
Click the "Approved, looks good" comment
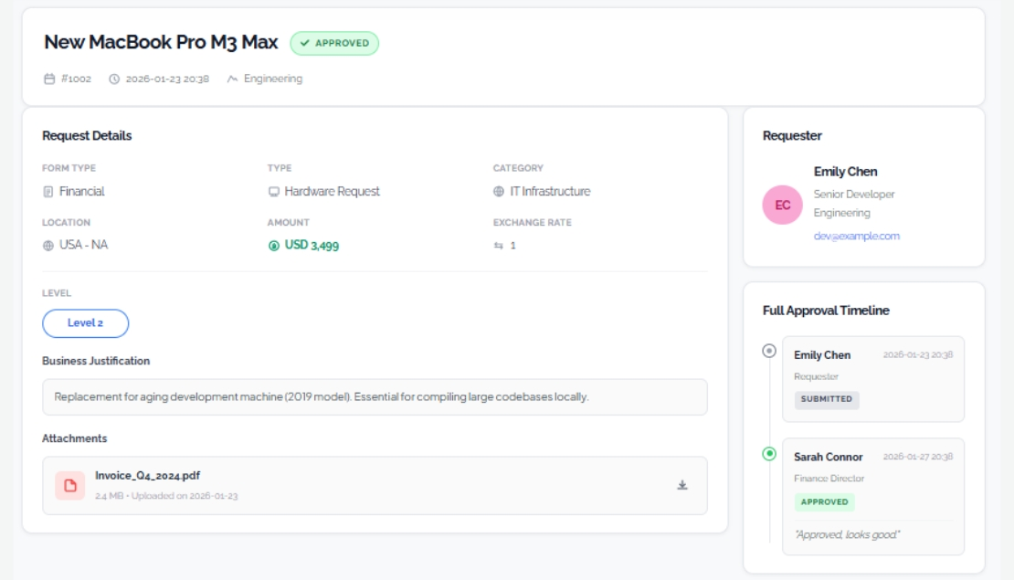pos(847,534)
